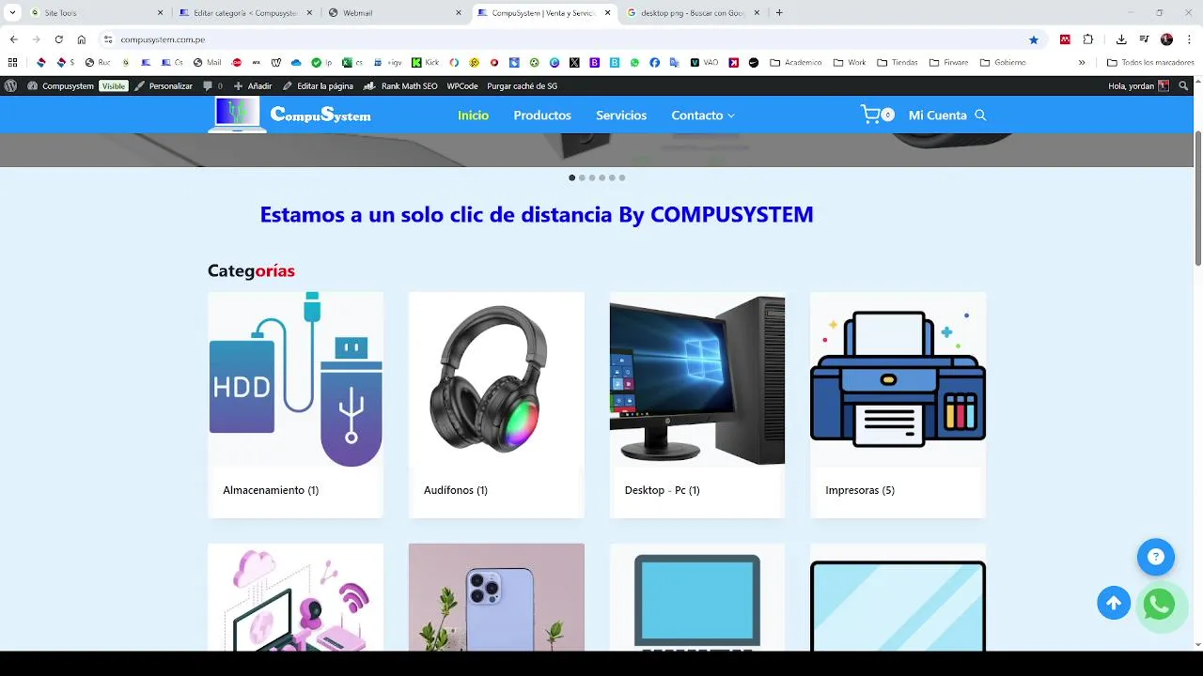Open the WhatsApp bookmark icon
The width and height of the screenshot is (1203, 676).
point(634,62)
